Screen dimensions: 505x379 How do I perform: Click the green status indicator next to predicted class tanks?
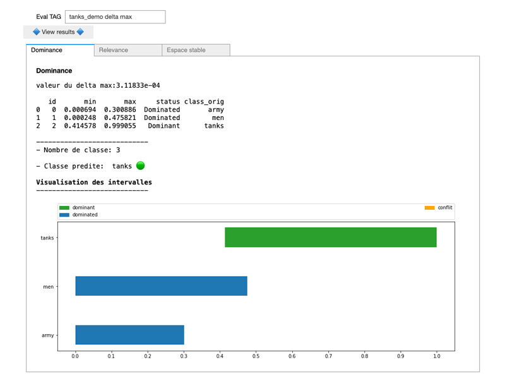click(x=139, y=165)
